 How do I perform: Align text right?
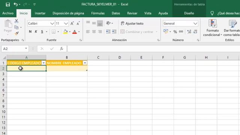(100, 31)
